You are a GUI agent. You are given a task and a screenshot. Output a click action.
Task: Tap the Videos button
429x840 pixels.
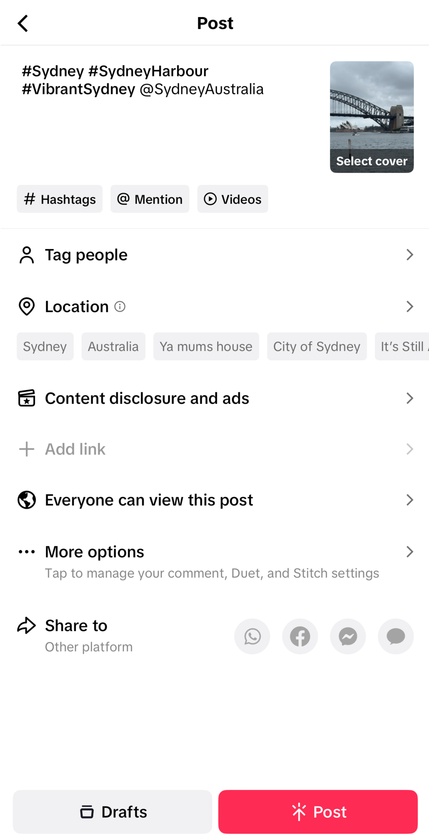point(232,199)
